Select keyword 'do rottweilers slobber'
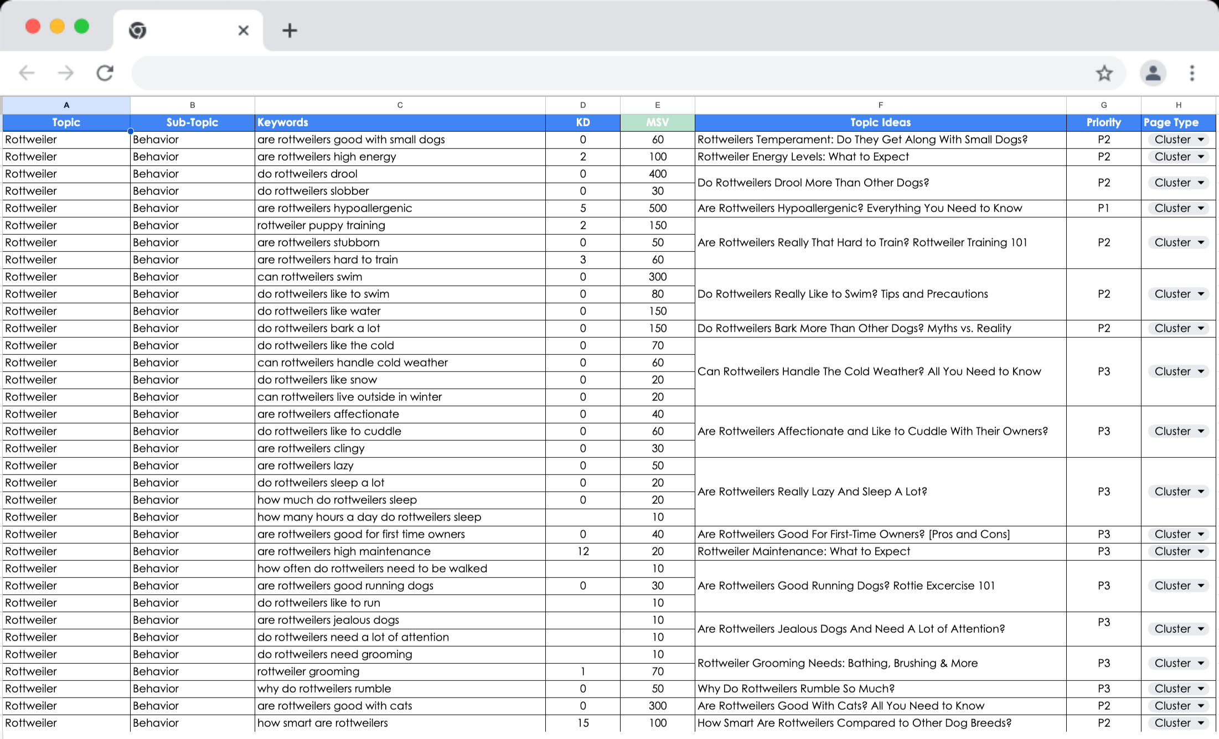This screenshot has width=1219, height=739. tap(400, 192)
